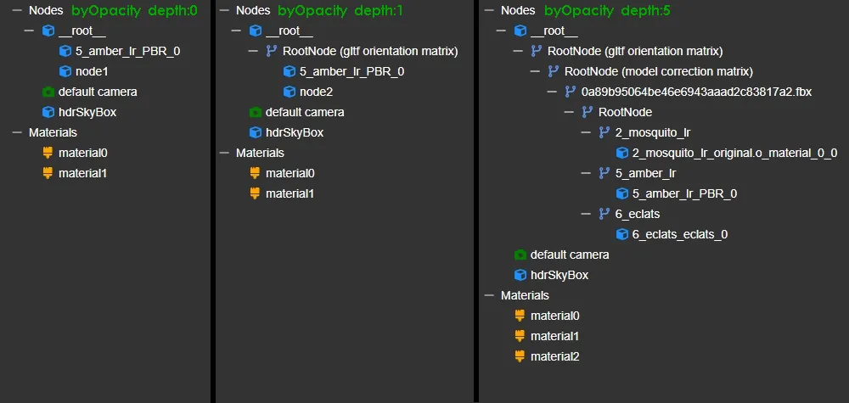Collapse the 2_mosquito_lr tree node
The height and width of the screenshot is (403, 849).
[586, 132]
